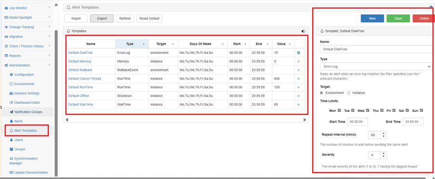Click the Instance Settings icon in sidebar
The image size is (435, 179).
(12, 94)
